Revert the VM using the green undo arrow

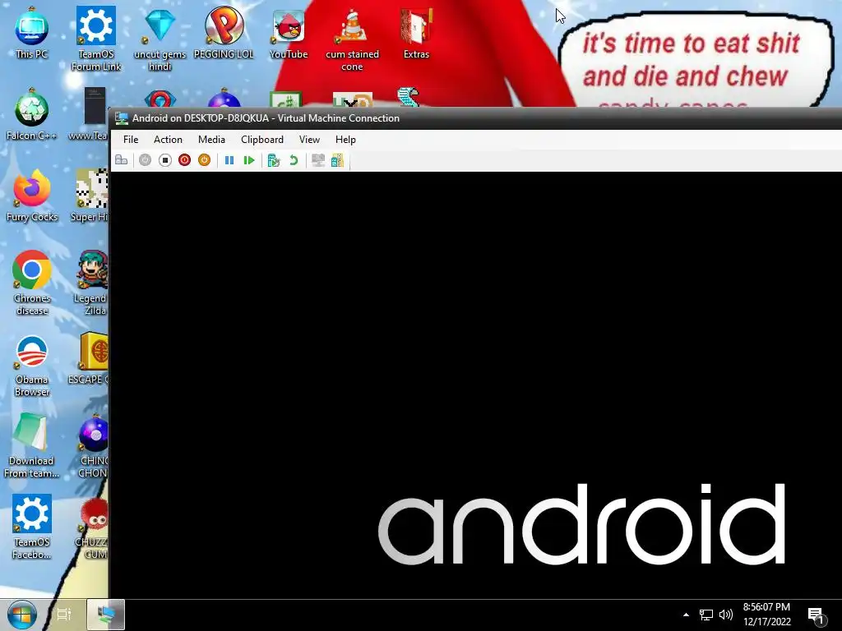pyautogui.click(x=294, y=160)
